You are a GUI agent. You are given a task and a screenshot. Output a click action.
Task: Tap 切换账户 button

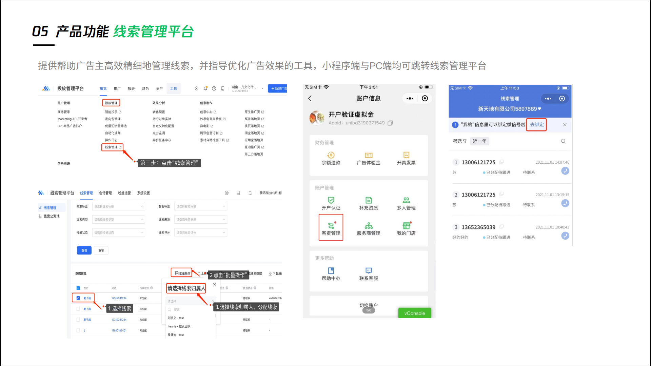pos(369,305)
